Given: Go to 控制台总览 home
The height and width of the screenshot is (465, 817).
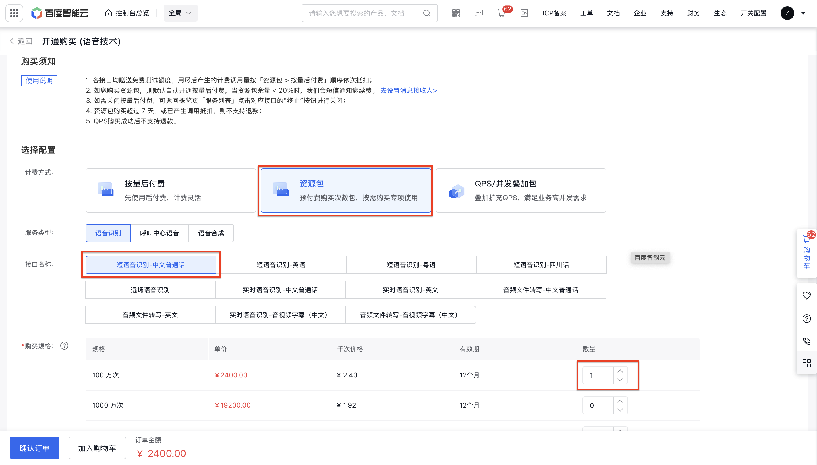Looking at the screenshot, I should (127, 13).
